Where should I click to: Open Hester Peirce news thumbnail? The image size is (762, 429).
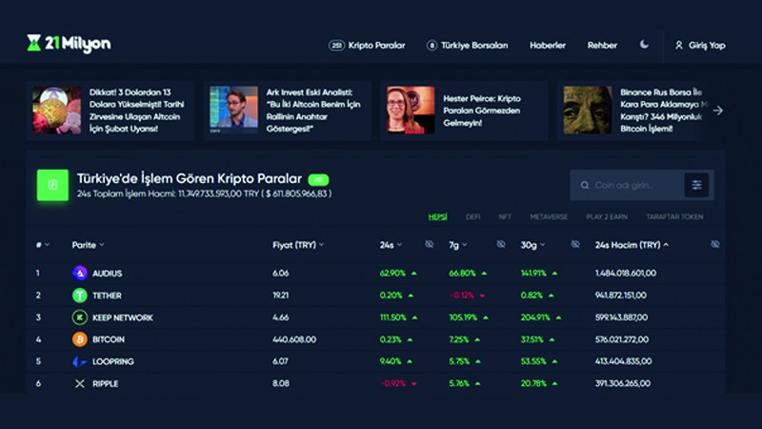click(411, 111)
